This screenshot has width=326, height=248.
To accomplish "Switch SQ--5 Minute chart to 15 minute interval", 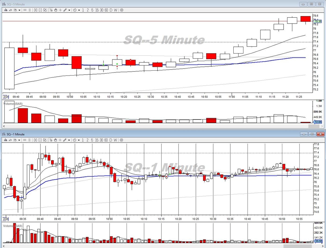I will click(97, 10).
